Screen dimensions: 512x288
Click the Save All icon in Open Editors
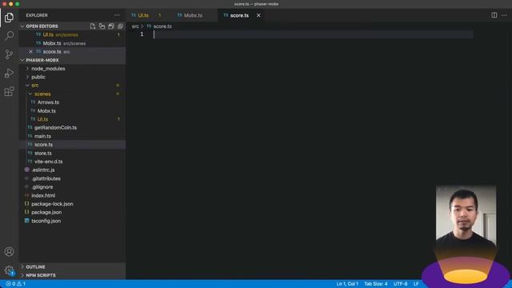(x=111, y=26)
